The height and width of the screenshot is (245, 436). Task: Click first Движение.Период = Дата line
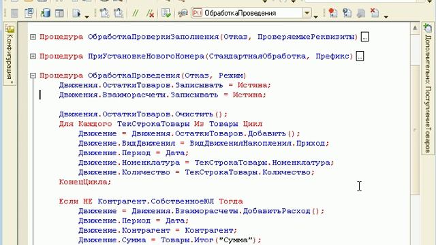pyautogui.click(x=134, y=153)
